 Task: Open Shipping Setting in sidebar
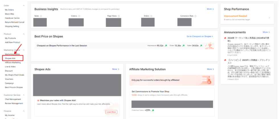coord(12,26)
